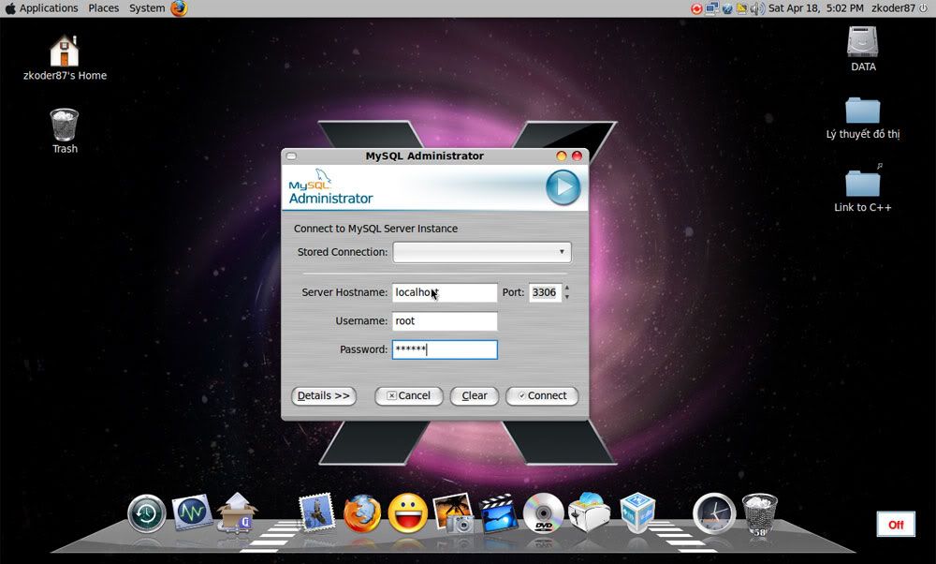
Task: Select the Lý thuyết đồ thị folder
Action: click(x=863, y=118)
